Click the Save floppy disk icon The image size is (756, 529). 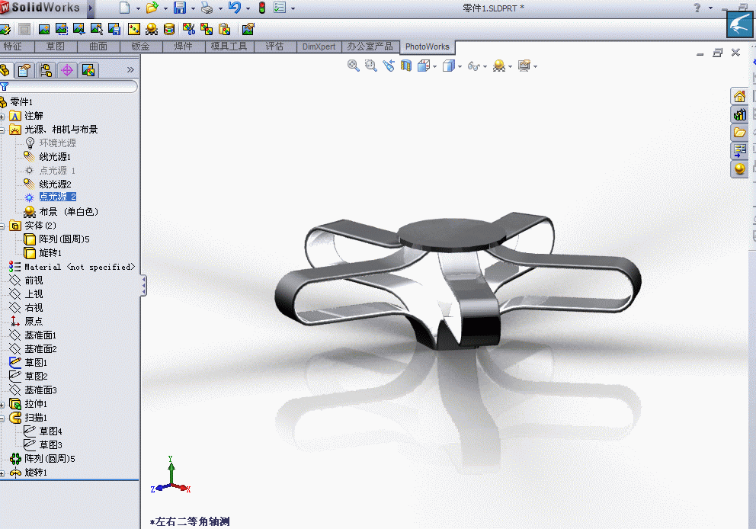(x=180, y=8)
